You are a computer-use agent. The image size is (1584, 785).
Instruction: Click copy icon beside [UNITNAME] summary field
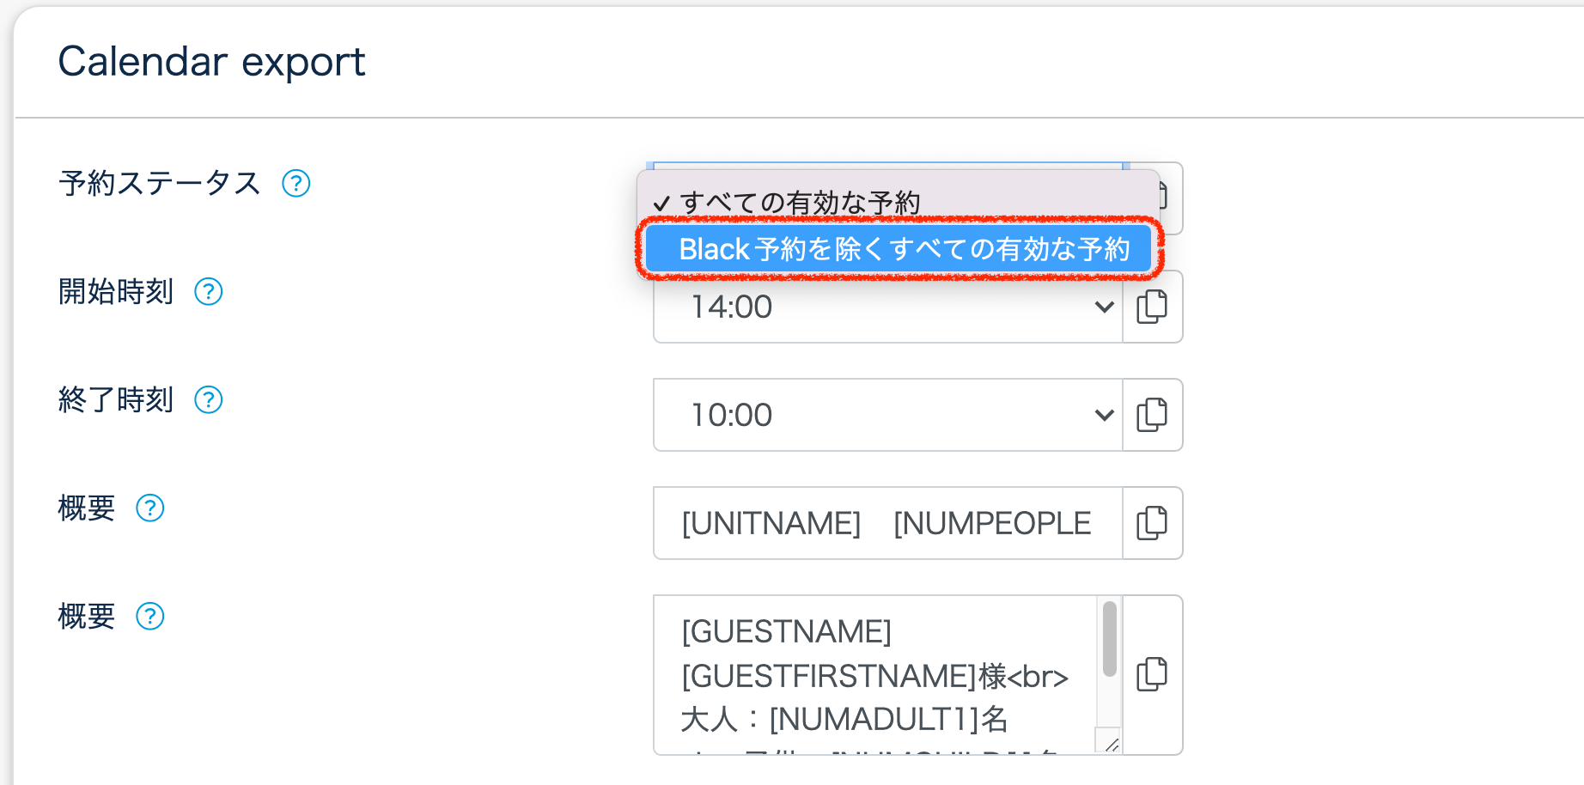[x=1152, y=523]
